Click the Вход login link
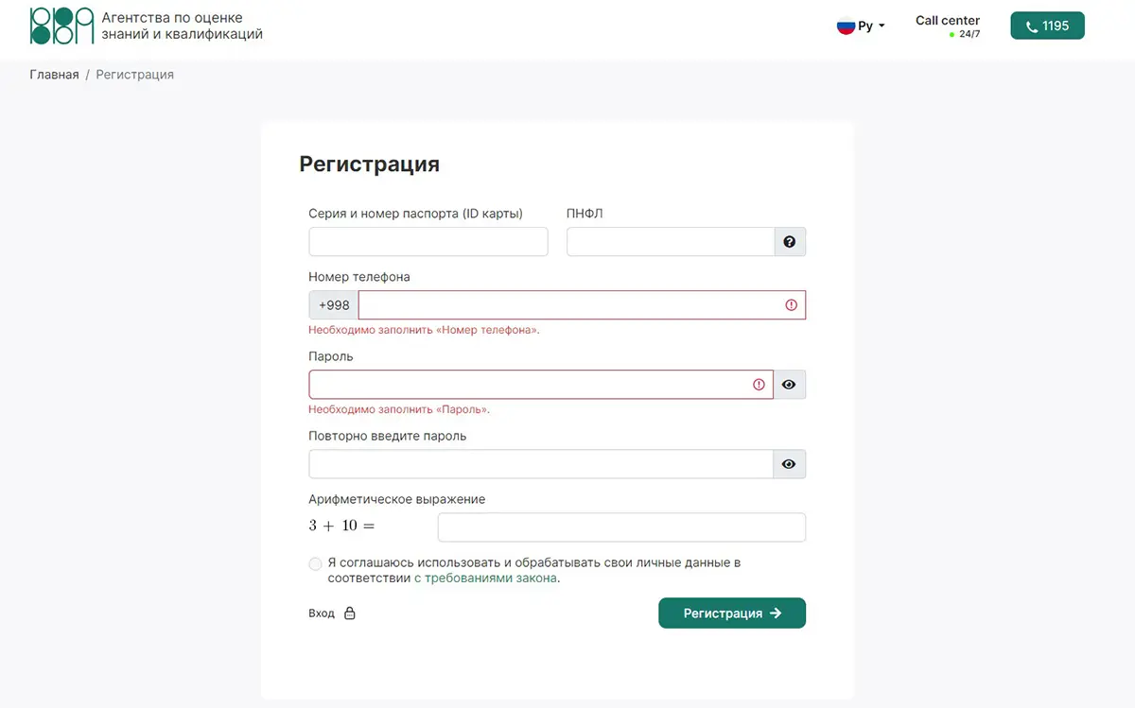 click(322, 613)
